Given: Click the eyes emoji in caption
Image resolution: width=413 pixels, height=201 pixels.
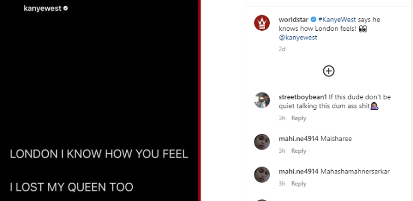Looking at the screenshot, I should (363, 29).
